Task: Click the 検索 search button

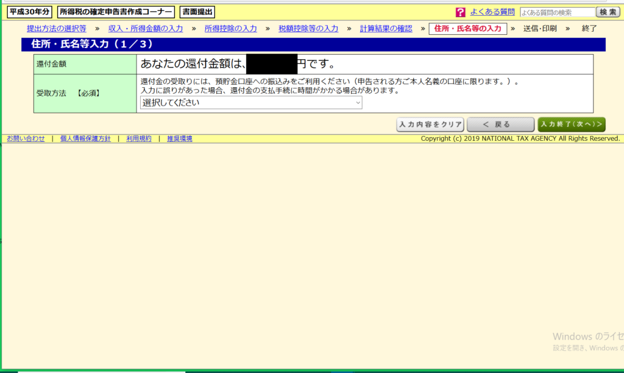Action: click(x=608, y=12)
